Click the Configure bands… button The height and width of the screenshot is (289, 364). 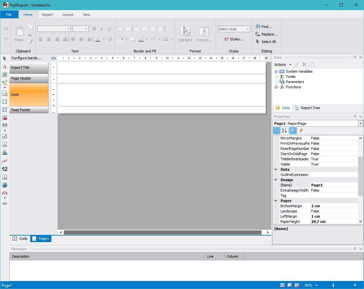pos(26,58)
